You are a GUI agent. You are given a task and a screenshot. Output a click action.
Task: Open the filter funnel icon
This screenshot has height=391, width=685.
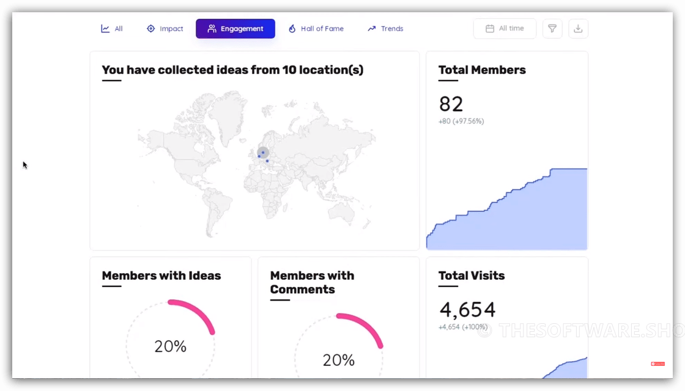coord(552,28)
